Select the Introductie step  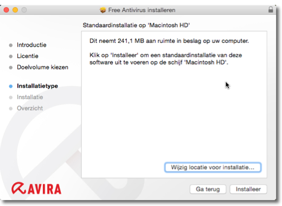coord(31,45)
